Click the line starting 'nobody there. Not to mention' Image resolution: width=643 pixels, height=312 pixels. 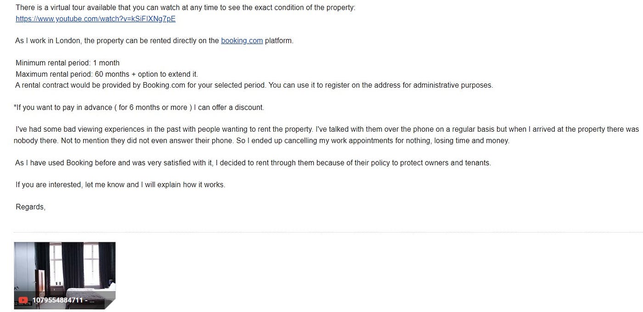pyautogui.click(x=262, y=141)
